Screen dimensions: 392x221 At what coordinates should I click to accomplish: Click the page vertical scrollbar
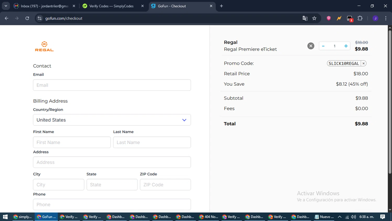390,102
